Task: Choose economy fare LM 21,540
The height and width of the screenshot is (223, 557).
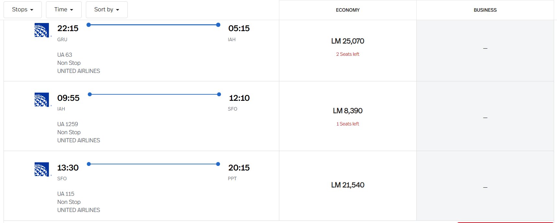Action: click(x=348, y=185)
